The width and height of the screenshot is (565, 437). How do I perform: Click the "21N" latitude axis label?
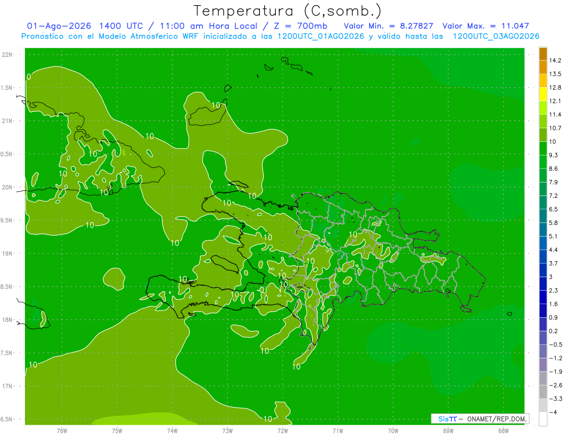coord(8,121)
